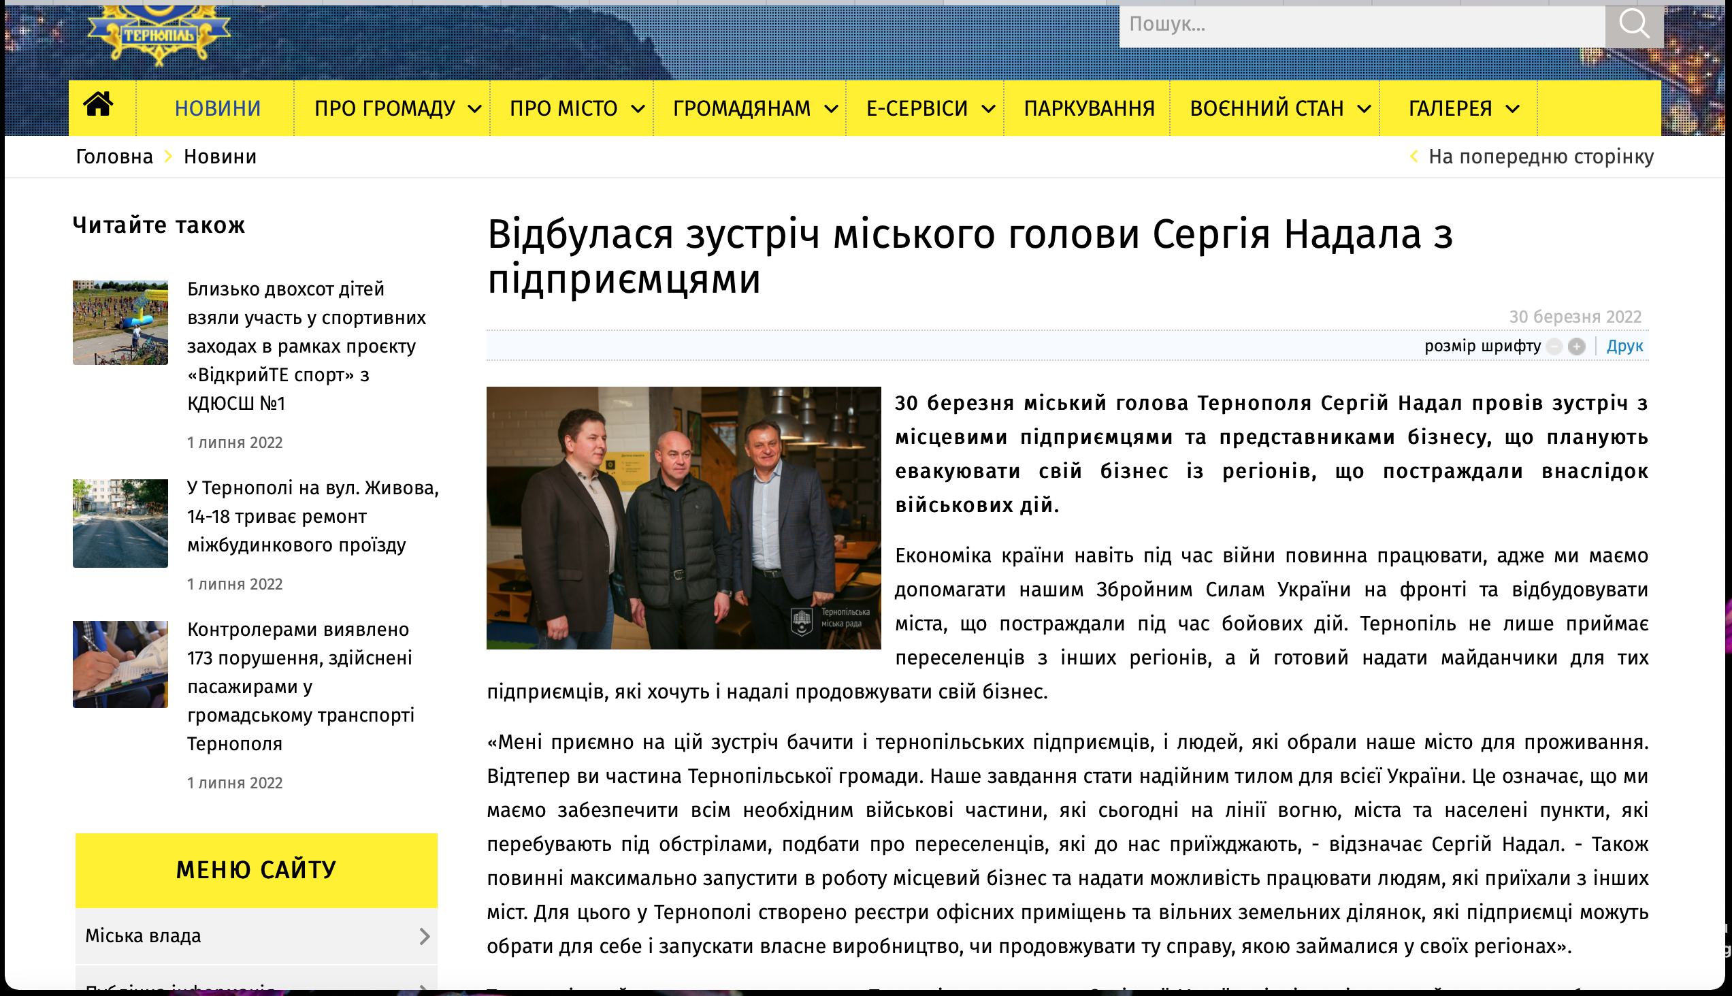This screenshot has width=1732, height=996.
Task: Open sports event article thumbnail
Action: 120,322
